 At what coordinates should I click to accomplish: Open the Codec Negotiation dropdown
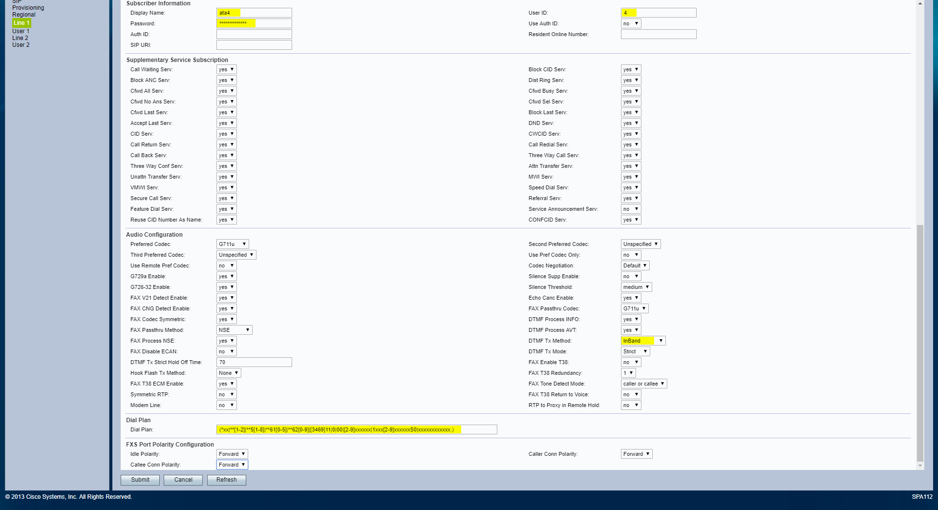click(635, 265)
